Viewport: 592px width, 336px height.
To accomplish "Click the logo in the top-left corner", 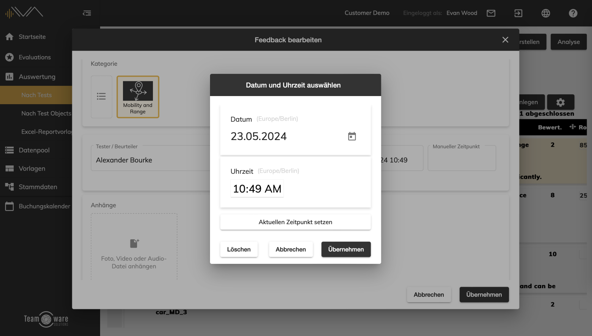I will [24, 13].
